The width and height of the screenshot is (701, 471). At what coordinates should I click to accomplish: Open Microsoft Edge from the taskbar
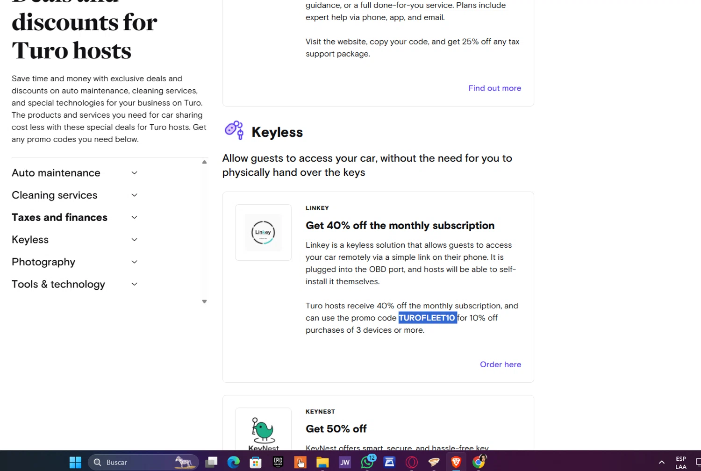[x=233, y=462]
